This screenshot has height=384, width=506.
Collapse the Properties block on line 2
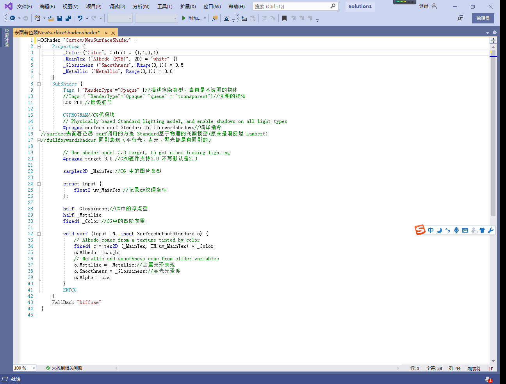click(39, 46)
